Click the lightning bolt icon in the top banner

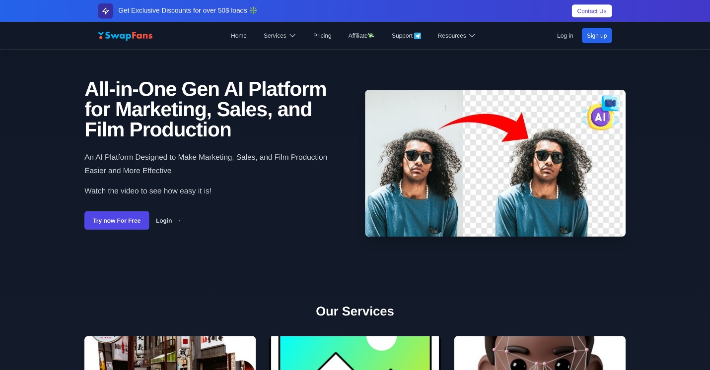click(x=105, y=11)
